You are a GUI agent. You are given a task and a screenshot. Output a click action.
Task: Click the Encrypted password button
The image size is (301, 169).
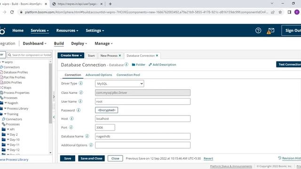point(107,110)
